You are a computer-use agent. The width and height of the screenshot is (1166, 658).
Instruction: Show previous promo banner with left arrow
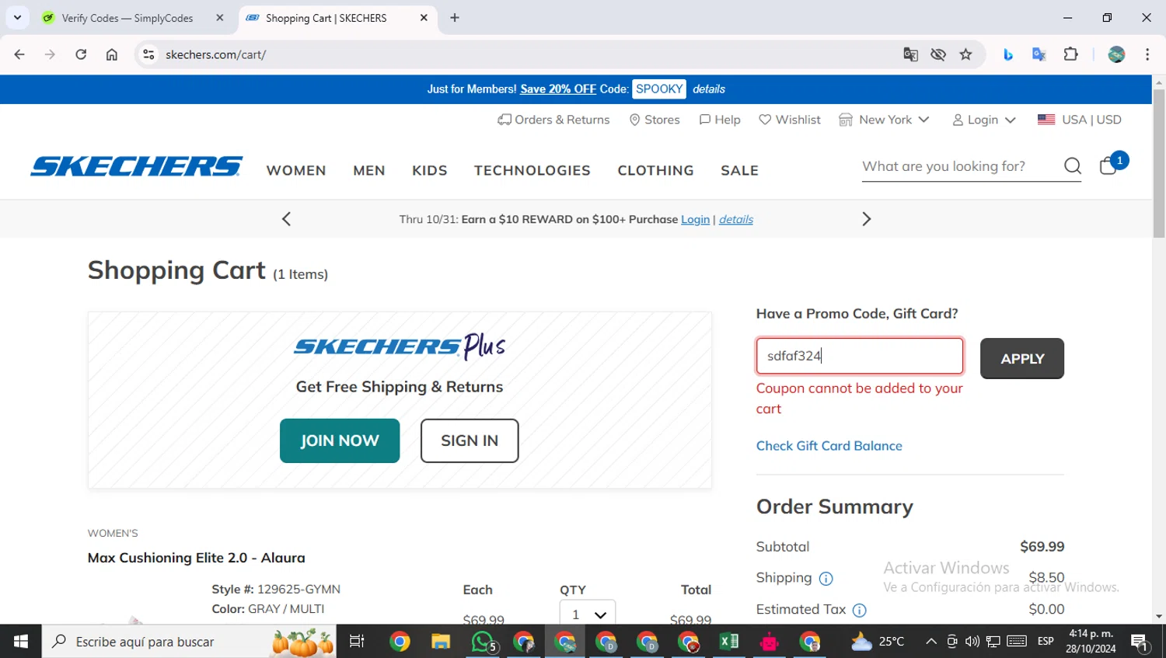286,219
